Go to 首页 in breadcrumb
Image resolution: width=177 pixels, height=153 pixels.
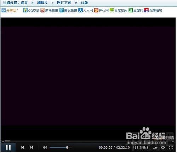coord(24,2)
